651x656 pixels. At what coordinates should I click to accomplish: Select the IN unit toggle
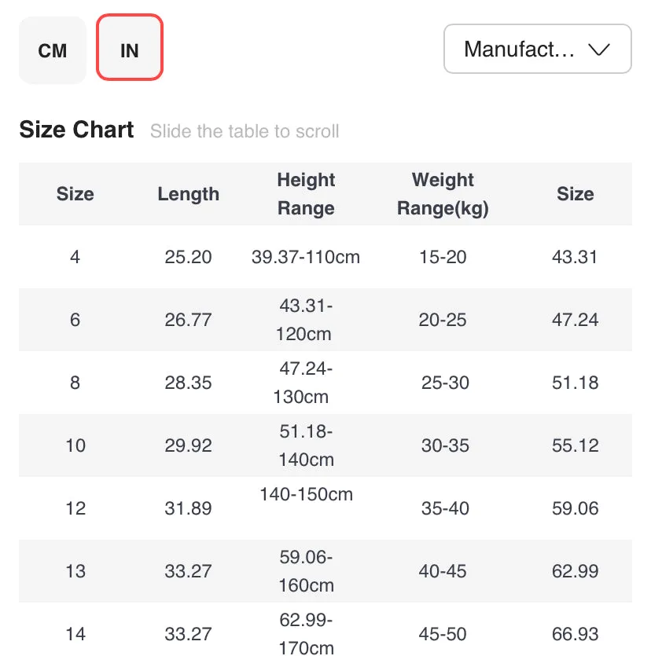pyautogui.click(x=130, y=47)
